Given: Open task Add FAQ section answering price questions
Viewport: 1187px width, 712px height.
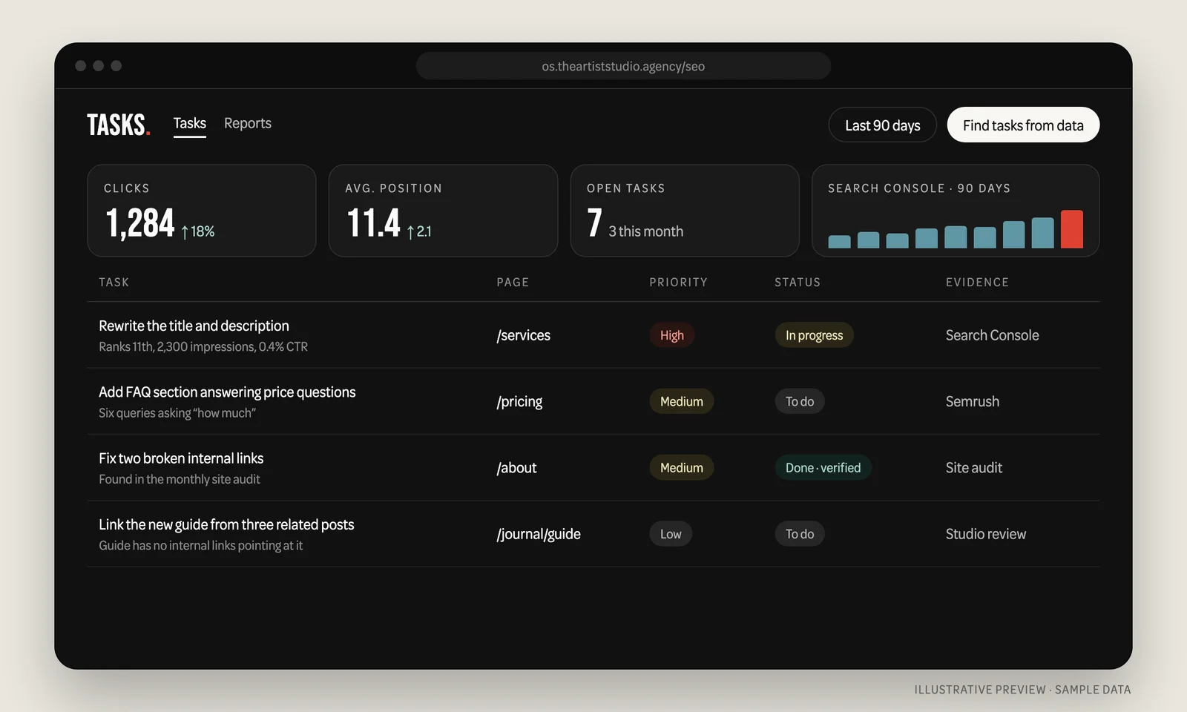Looking at the screenshot, I should (227, 392).
